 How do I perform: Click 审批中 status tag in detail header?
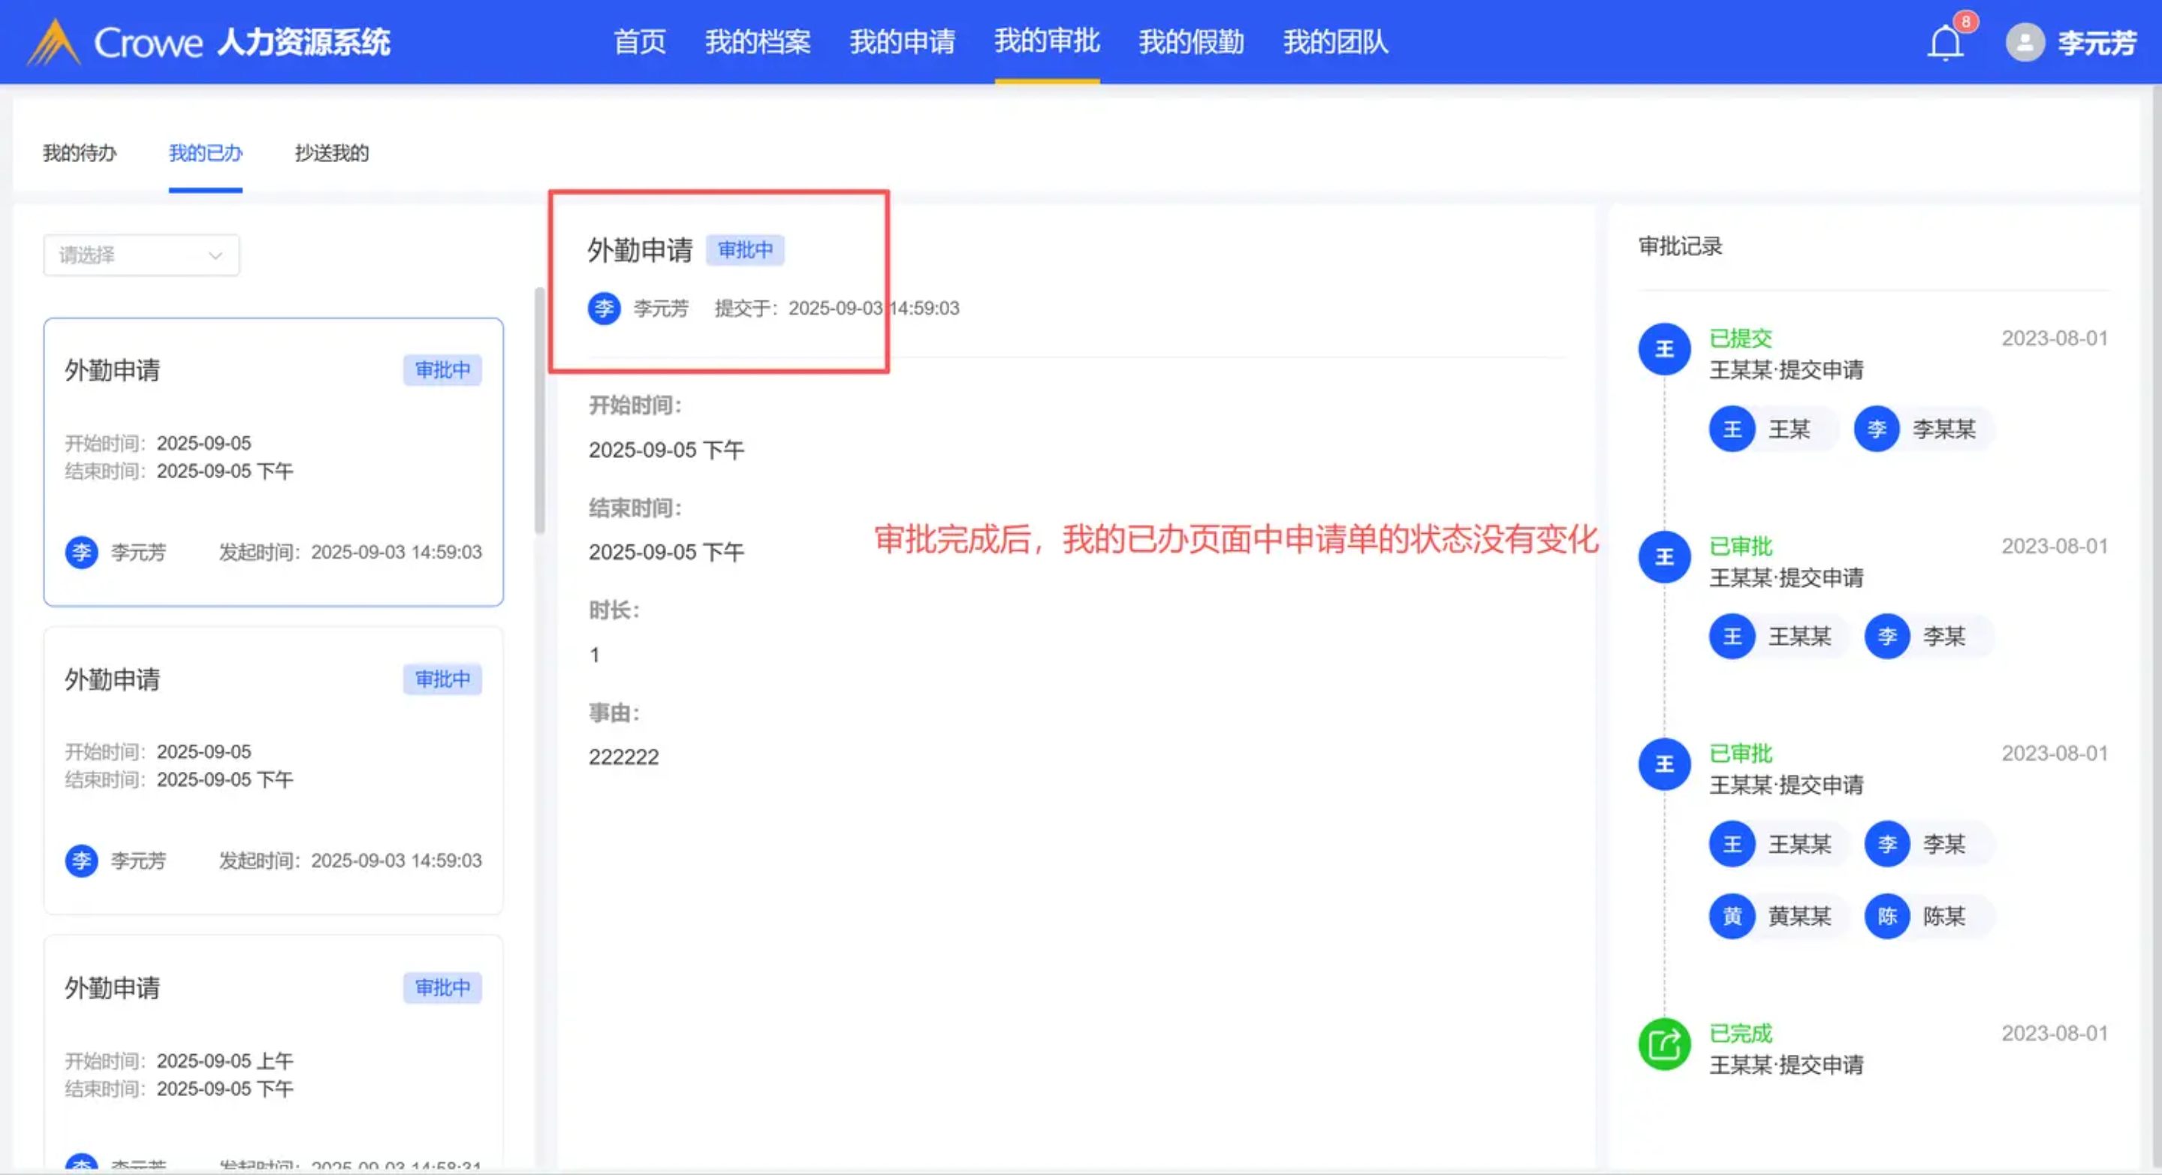744,249
